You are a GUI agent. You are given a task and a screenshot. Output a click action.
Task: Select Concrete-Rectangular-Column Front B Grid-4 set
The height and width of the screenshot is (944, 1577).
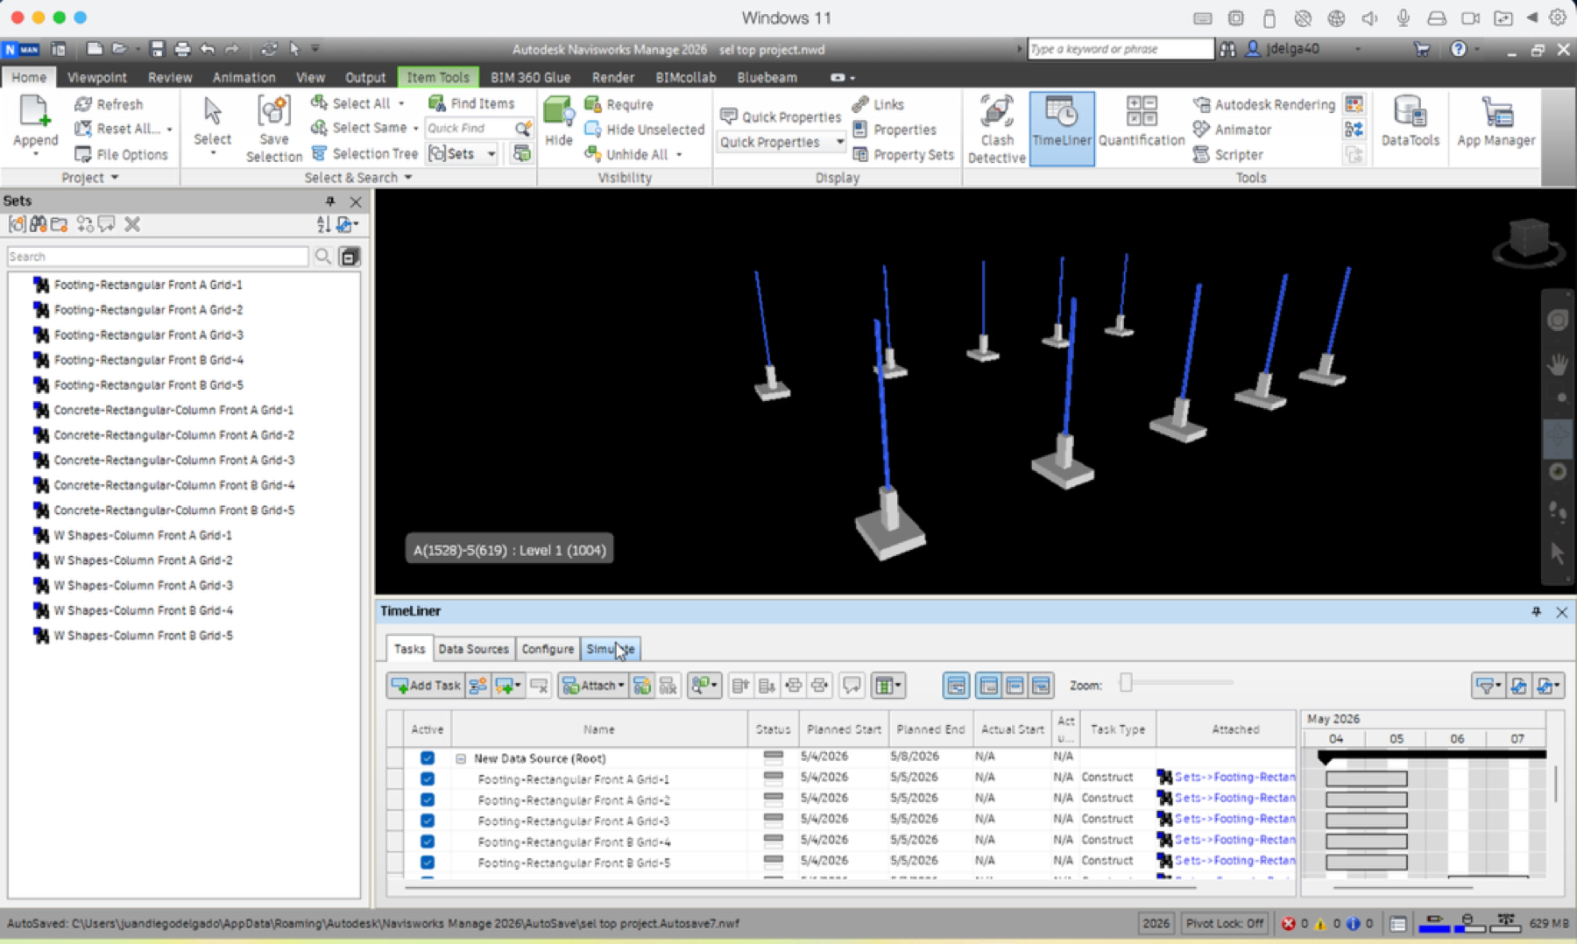click(x=173, y=485)
